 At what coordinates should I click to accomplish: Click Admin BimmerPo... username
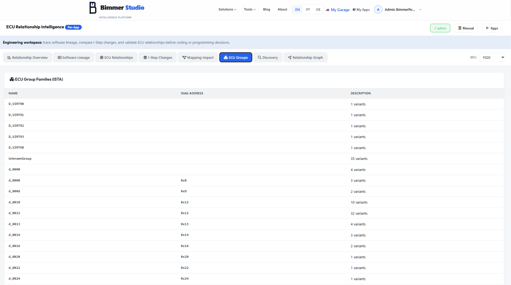[x=400, y=10]
